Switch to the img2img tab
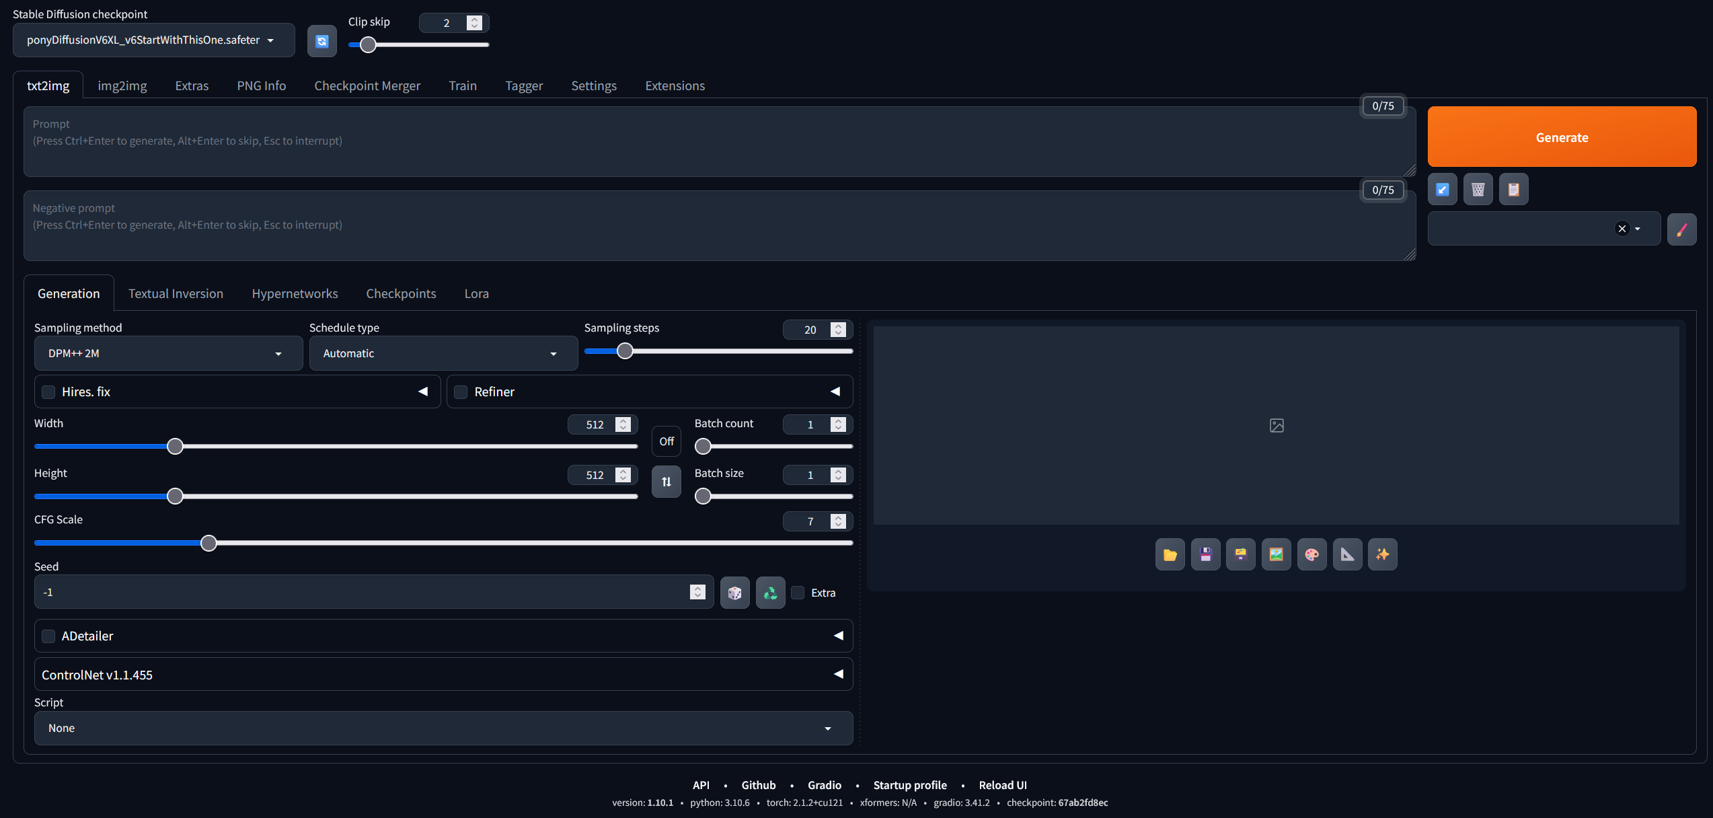Viewport: 1713px width, 818px height. tap(122, 85)
